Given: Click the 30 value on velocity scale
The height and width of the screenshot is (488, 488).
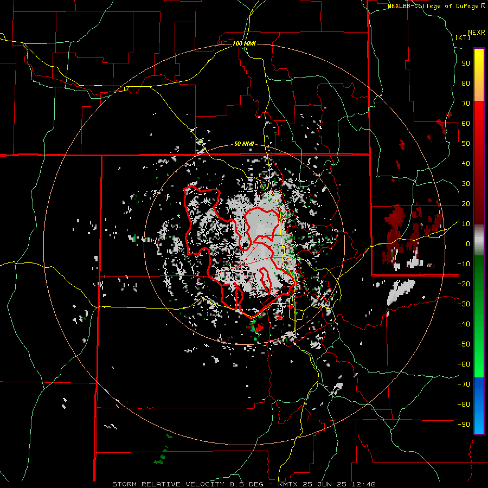Looking at the screenshot, I should 466,184.
